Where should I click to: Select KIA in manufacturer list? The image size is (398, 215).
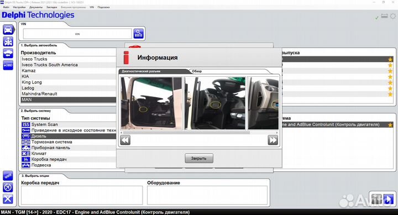69,76
